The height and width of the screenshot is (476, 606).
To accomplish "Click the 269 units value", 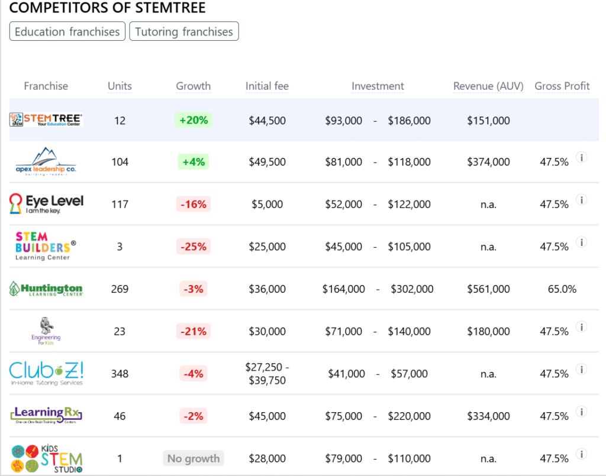I will click(120, 289).
